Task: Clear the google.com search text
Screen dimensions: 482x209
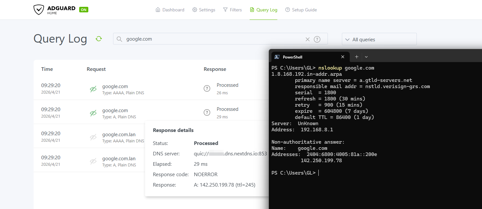Action: 307,39
